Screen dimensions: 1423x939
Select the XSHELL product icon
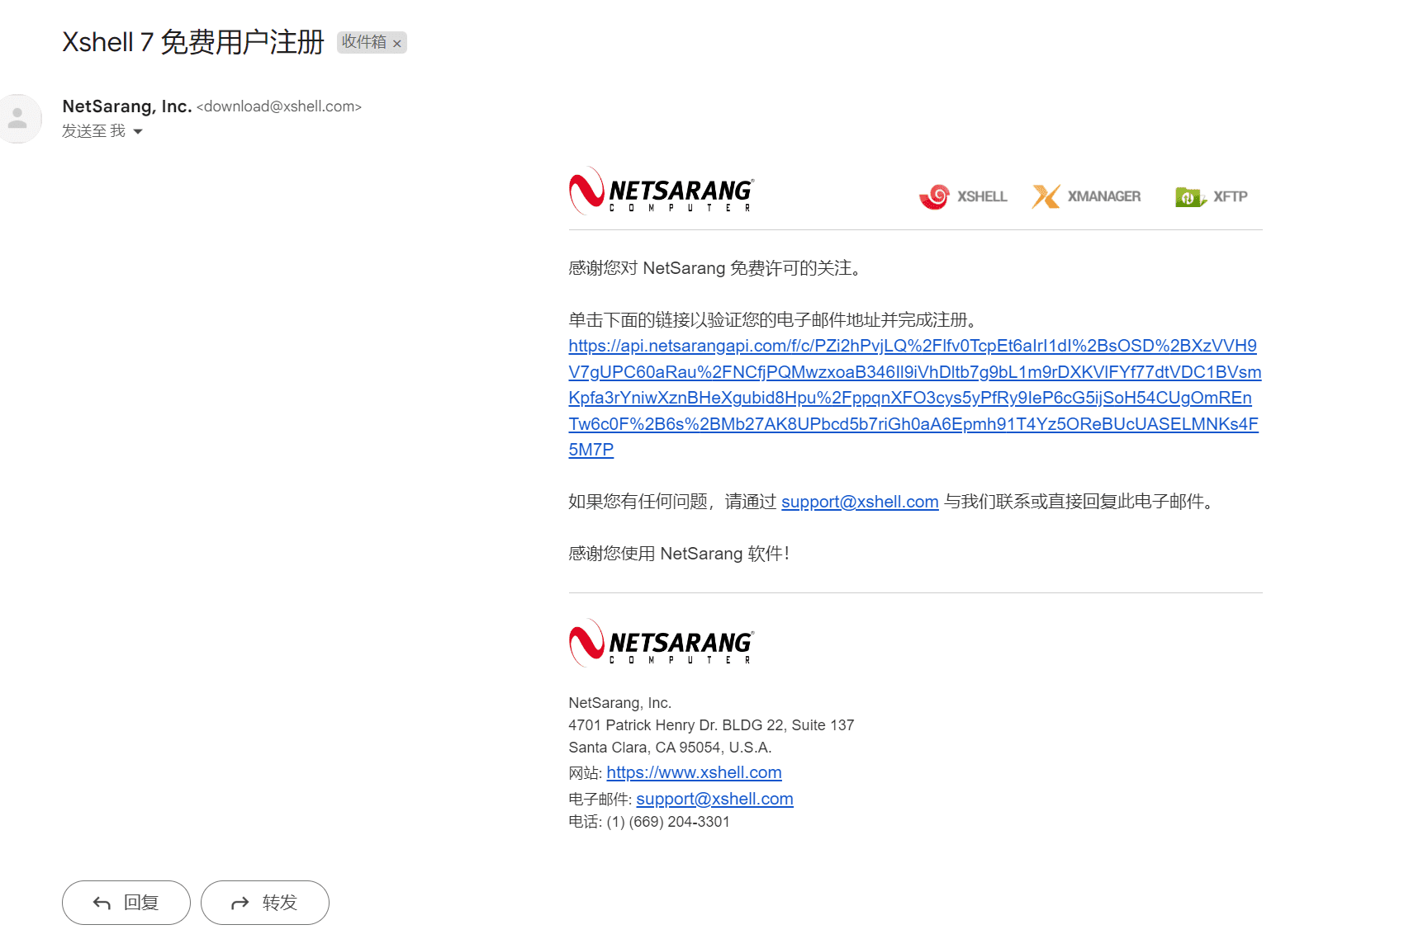point(934,196)
